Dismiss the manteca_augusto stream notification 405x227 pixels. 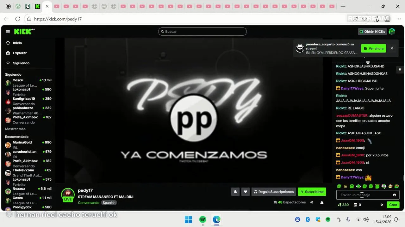[392, 48]
